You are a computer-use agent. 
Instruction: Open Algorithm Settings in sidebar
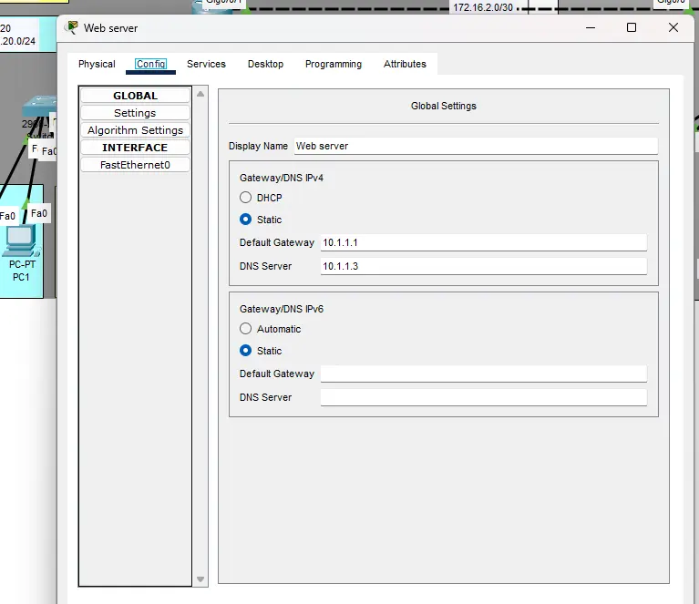(135, 130)
